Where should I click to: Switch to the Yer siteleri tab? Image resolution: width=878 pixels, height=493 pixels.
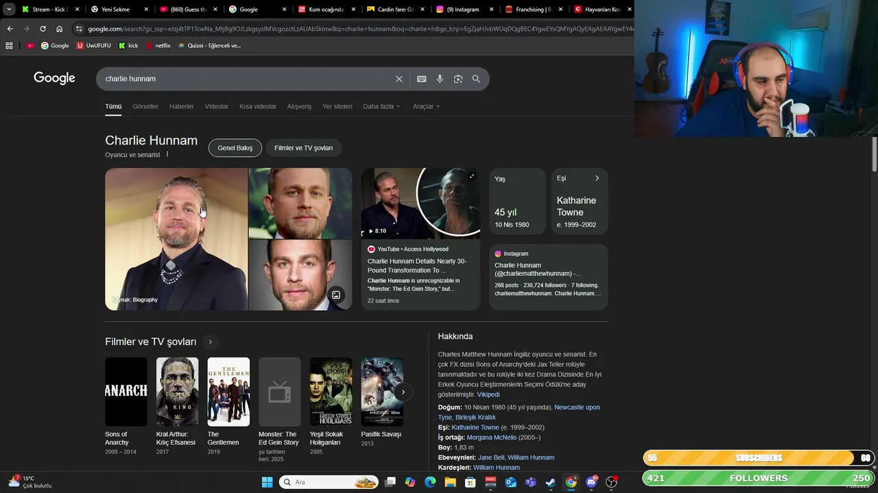337,107
